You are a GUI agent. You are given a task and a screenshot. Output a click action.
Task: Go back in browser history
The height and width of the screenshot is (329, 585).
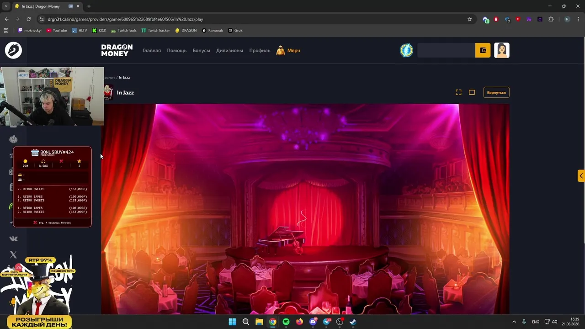6,19
